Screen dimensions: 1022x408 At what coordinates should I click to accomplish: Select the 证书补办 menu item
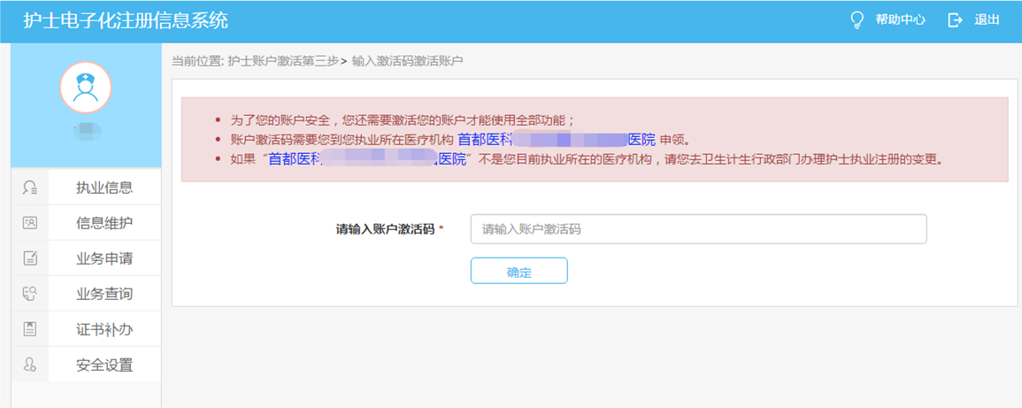tap(104, 329)
